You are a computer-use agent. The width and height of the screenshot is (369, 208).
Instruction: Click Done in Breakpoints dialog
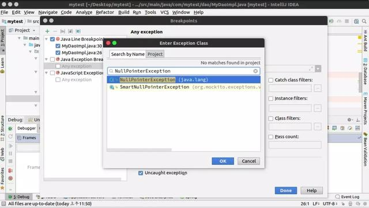pyautogui.click(x=286, y=190)
